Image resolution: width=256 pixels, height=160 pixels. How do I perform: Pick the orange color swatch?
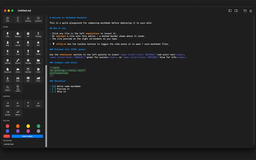tap(18, 126)
